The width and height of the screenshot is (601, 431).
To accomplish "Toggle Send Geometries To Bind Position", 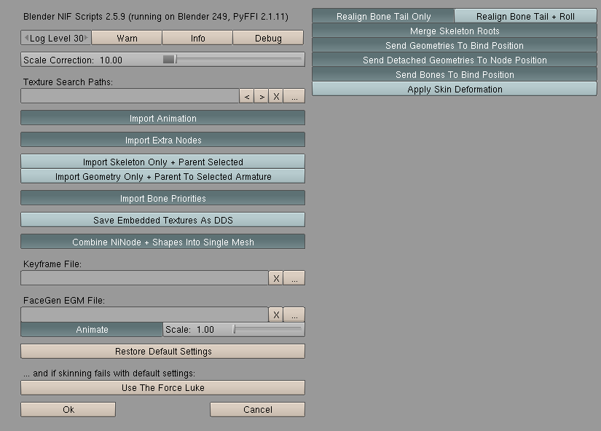I will 455,45.
